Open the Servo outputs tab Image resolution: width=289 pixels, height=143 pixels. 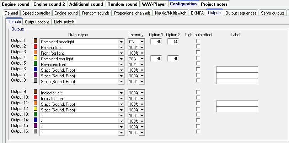273,13
